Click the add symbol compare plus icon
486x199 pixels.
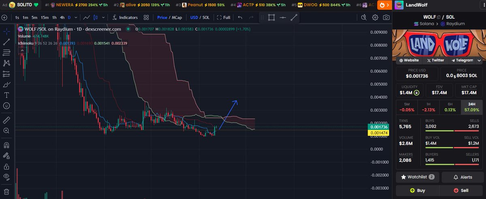coord(4,17)
